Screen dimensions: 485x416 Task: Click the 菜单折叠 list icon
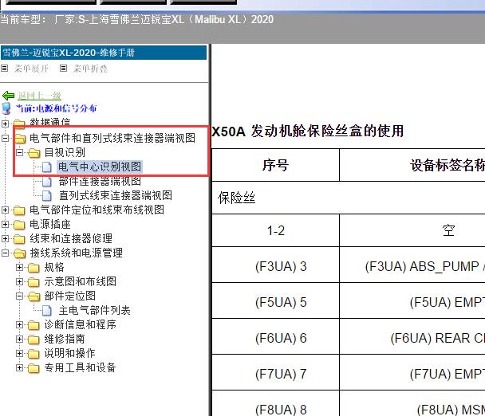click(63, 68)
